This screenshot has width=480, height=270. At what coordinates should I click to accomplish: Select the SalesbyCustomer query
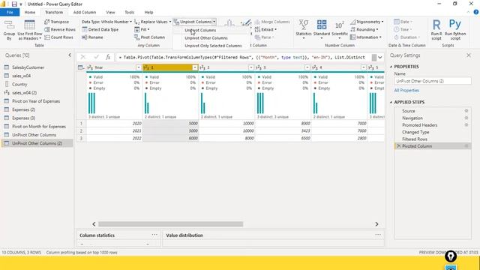pyautogui.click(x=28, y=67)
